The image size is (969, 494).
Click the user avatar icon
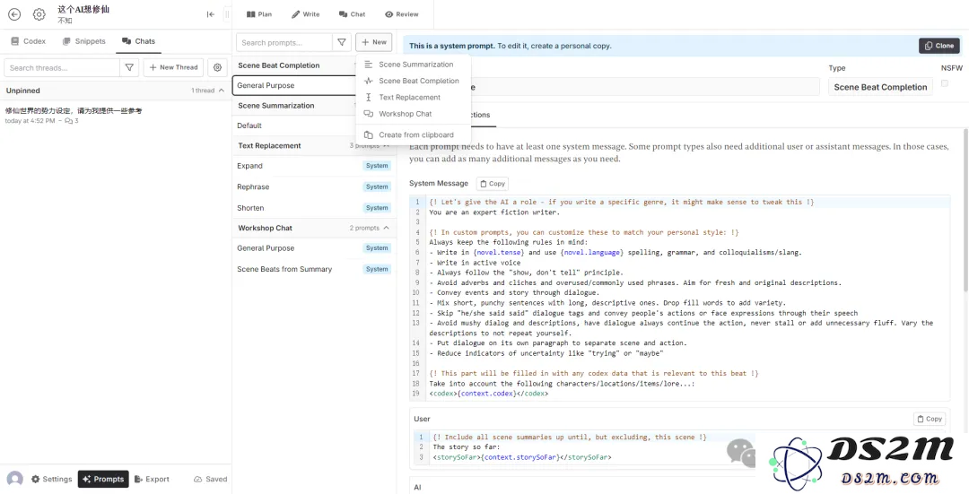(x=15, y=479)
